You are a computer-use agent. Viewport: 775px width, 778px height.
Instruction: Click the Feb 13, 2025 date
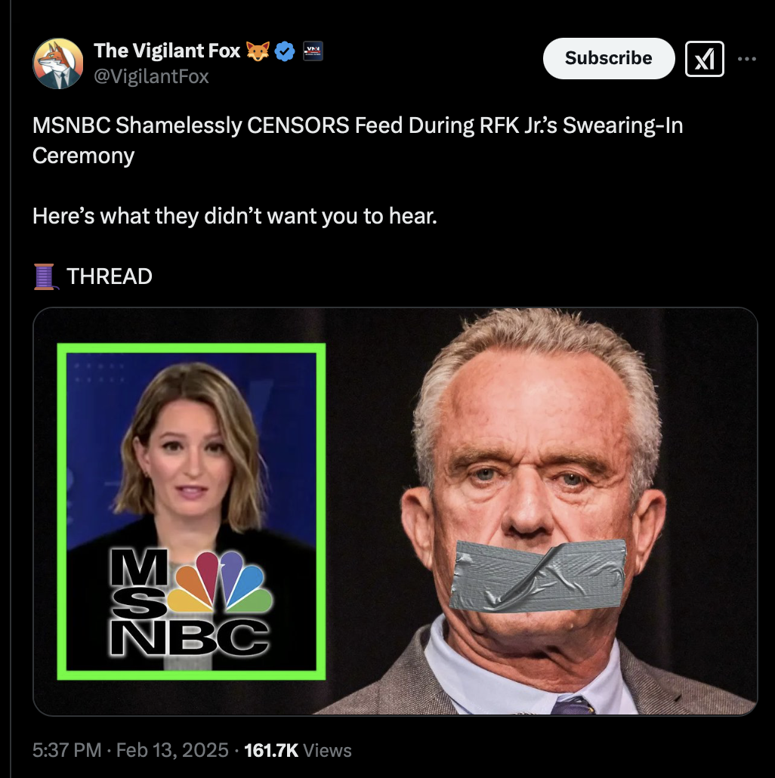point(172,750)
